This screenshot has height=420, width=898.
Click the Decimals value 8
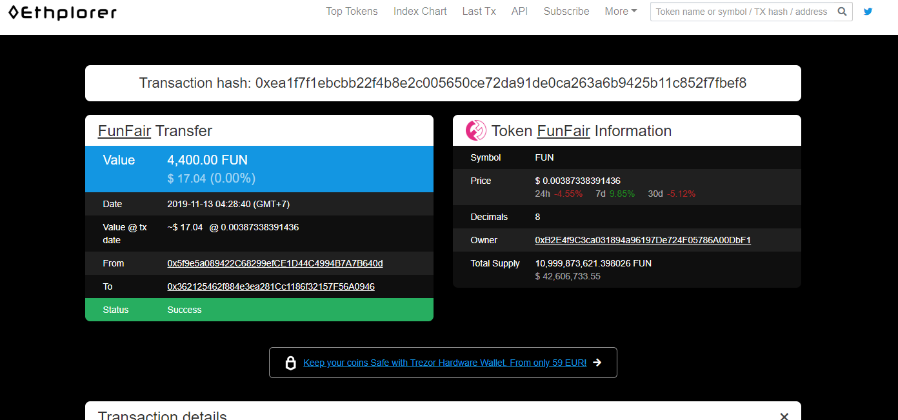click(537, 217)
